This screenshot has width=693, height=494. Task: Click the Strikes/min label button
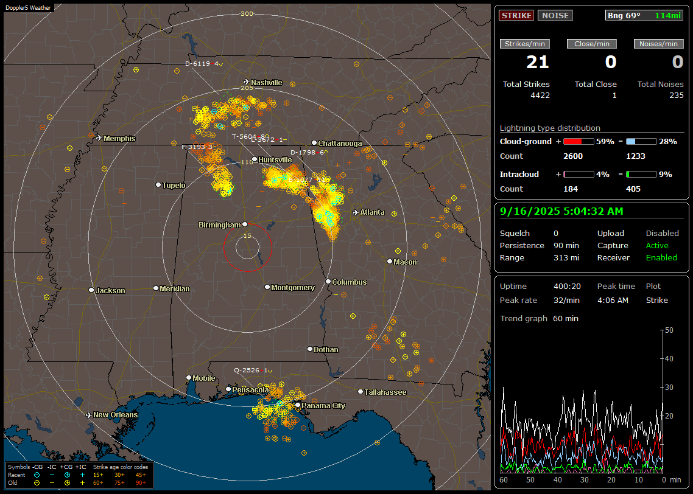click(524, 44)
